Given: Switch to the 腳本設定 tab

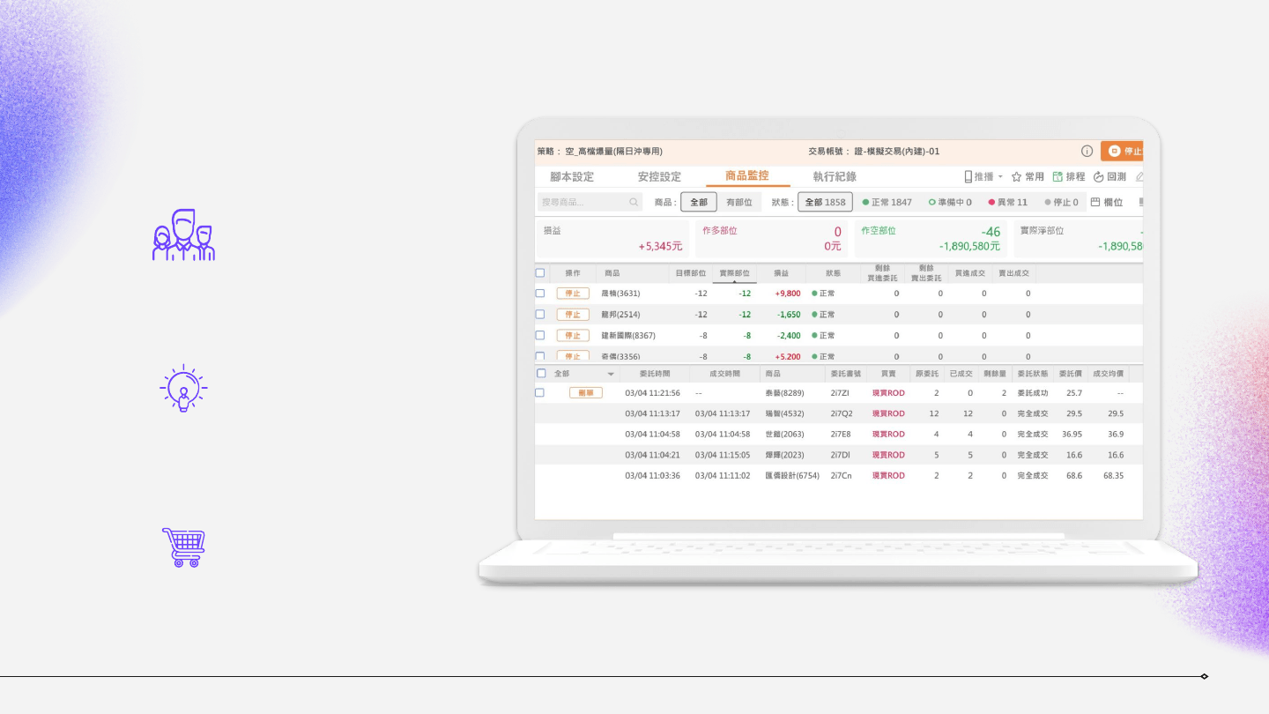Looking at the screenshot, I should click(572, 177).
